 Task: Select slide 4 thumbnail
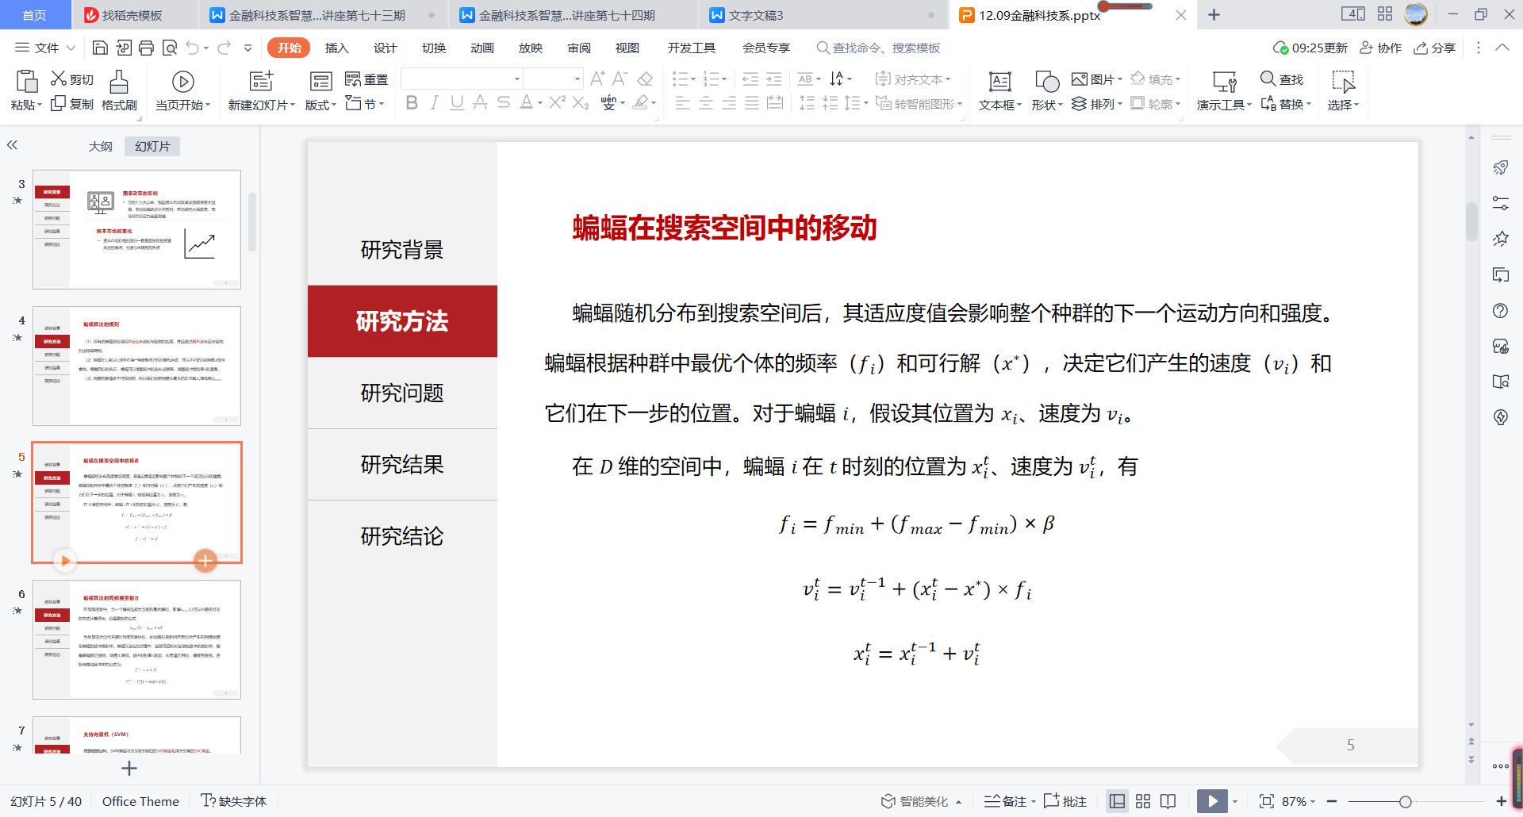tap(136, 366)
